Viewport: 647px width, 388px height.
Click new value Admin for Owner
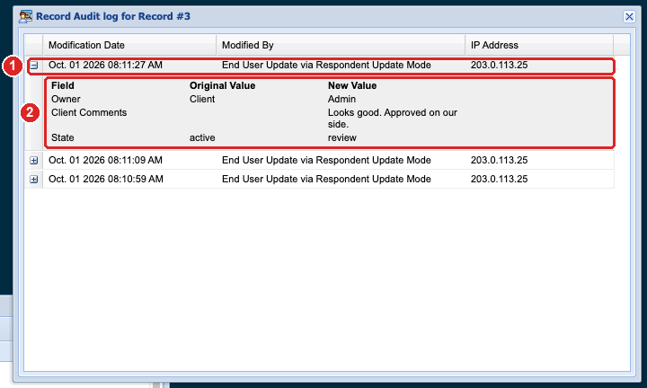tap(341, 100)
